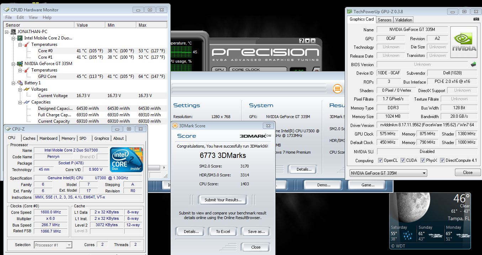Click the orange menu icon in 3DMark06 window
Viewport: 482px width, 255px height.
tap(338, 89)
